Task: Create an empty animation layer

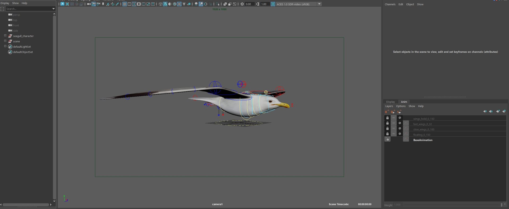Action: pyautogui.click(x=498, y=112)
